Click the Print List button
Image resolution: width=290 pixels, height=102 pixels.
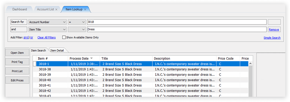17,71
